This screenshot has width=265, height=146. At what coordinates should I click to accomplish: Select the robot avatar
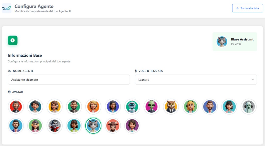132,106
